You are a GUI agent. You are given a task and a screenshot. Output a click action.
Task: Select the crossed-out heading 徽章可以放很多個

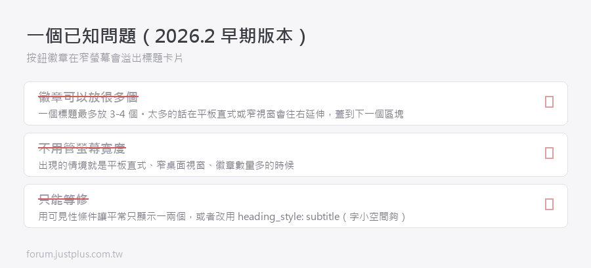(x=88, y=97)
